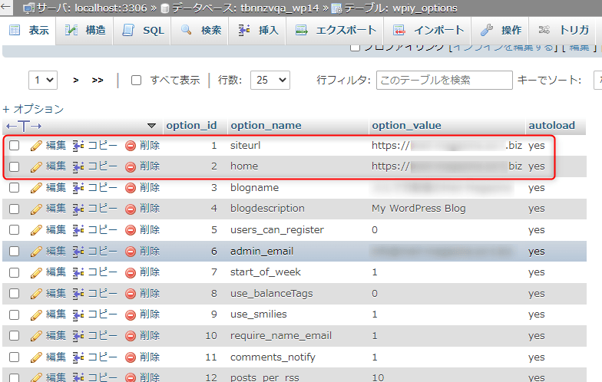Image resolution: width=602 pixels, height=382 pixels.
Task: Click the require_name_email option name cell
Action: (281, 336)
